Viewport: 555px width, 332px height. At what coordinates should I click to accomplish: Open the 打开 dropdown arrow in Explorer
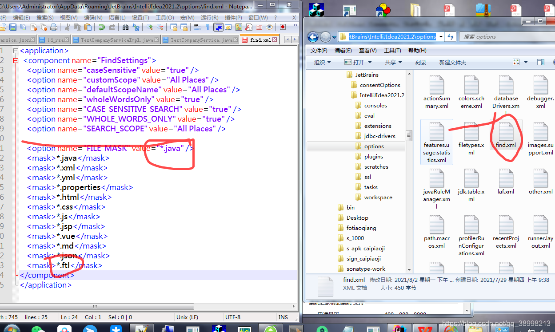[370, 62]
